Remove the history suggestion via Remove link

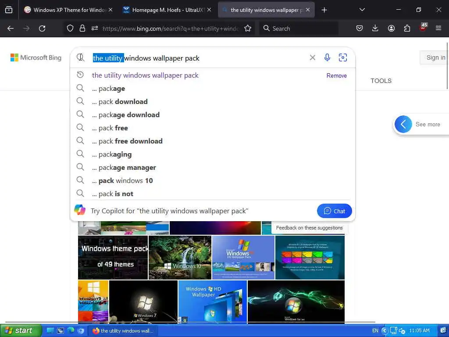point(336,75)
